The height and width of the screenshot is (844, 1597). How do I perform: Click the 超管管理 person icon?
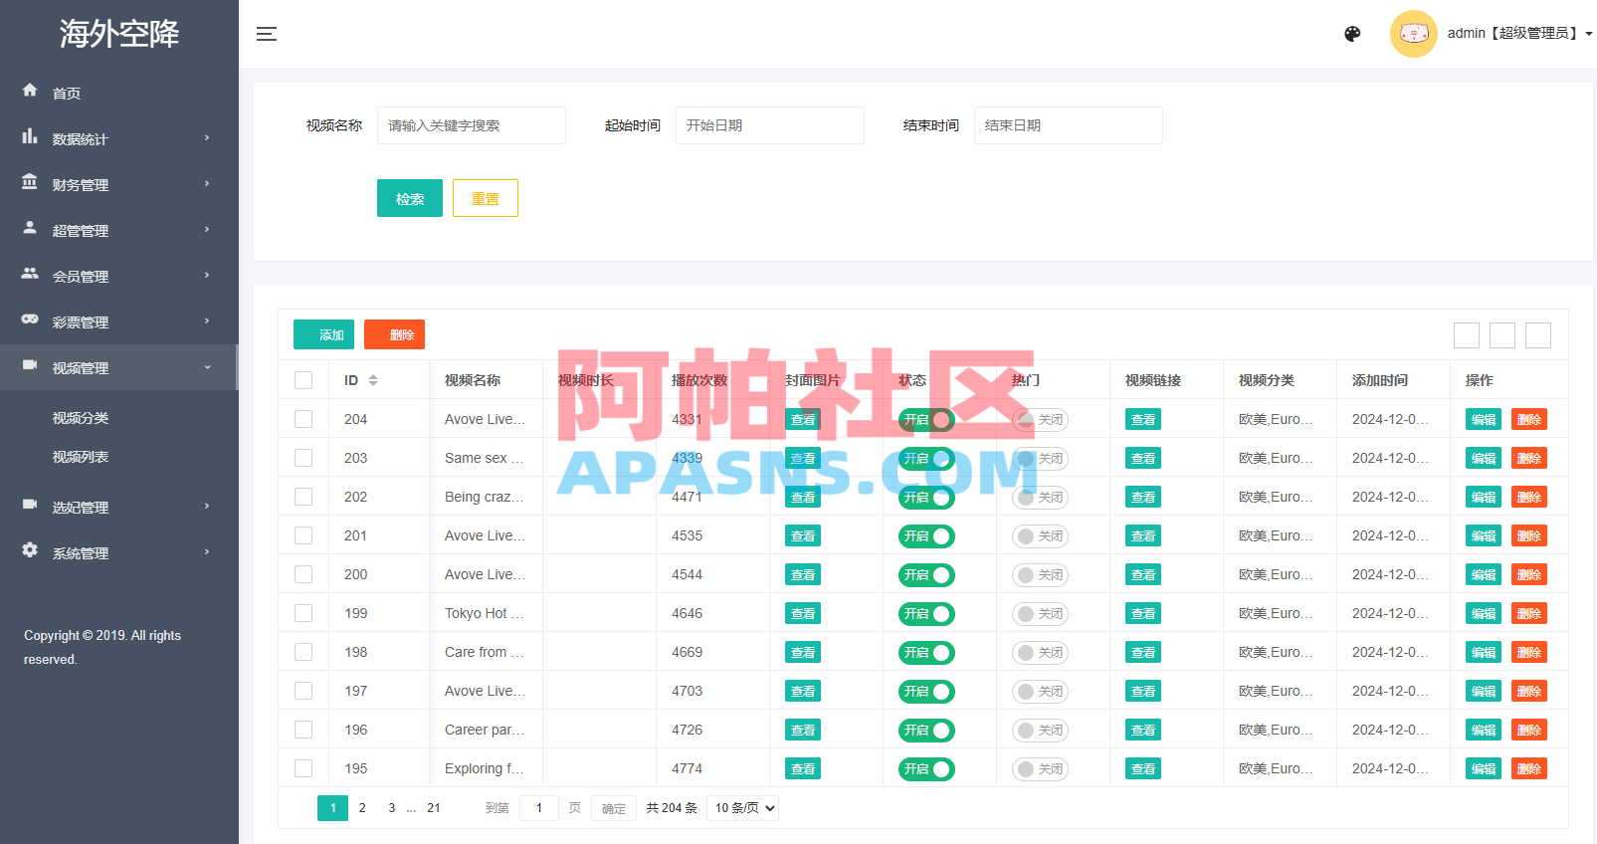click(30, 228)
